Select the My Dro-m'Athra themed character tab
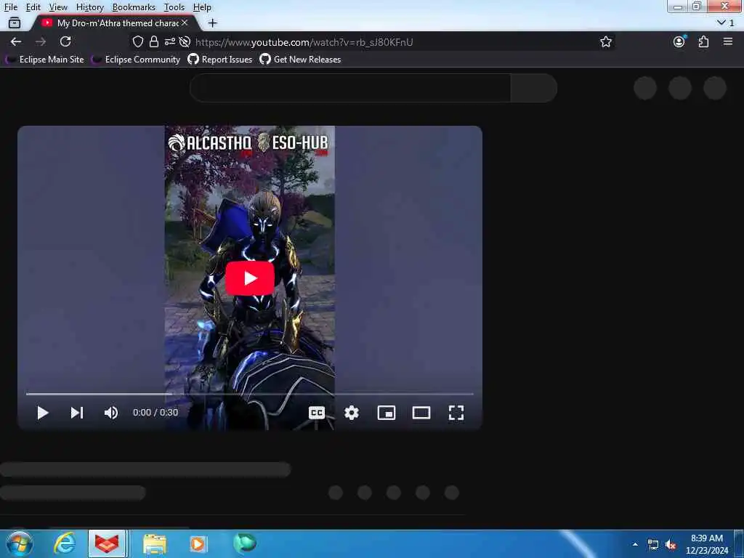Image resolution: width=744 pixels, height=558 pixels. pyautogui.click(x=114, y=23)
